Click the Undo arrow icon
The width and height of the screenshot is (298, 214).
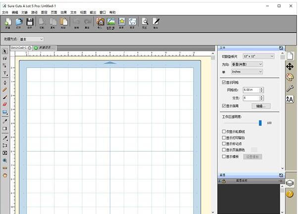(x=76, y=23)
